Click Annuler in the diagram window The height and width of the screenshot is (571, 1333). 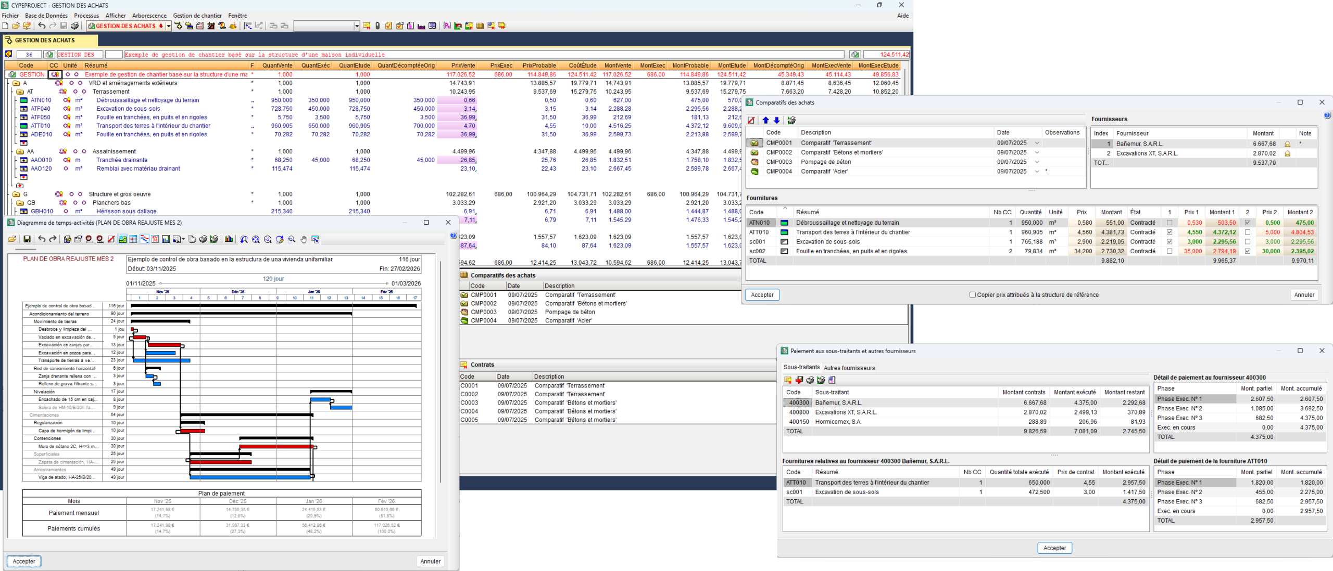[x=430, y=561]
